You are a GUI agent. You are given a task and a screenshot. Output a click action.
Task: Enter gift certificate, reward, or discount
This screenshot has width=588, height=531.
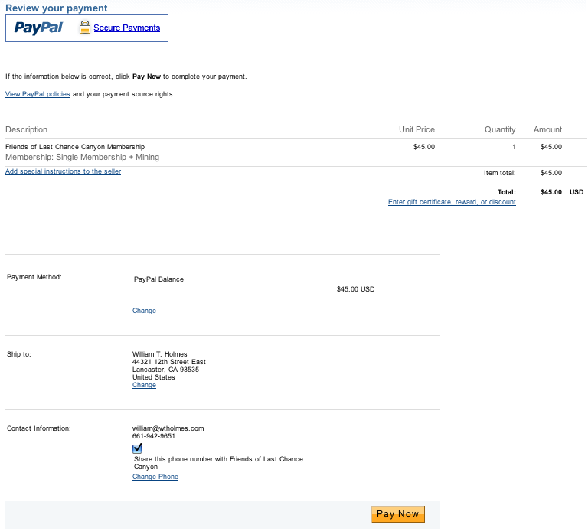(x=452, y=202)
